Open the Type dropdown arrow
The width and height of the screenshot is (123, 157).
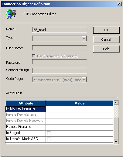[84, 39]
